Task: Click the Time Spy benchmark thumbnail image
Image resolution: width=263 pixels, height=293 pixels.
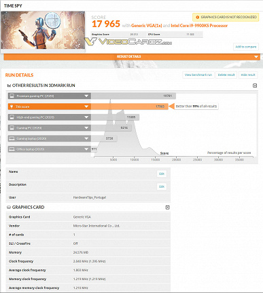Action: pos(43,31)
